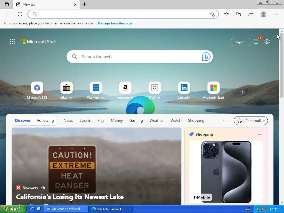Open Settings and more ellipsis menu
The height and width of the screenshot is (213, 284).
[x=276, y=14]
